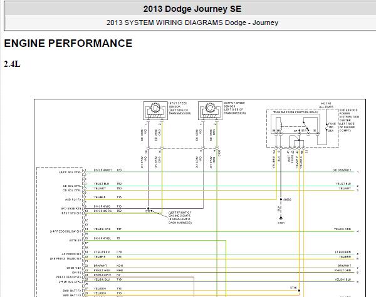The width and height of the screenshot is (376, 297).
Task: Click the 'AC PRESS SIG' pin label
Action: 71,254
